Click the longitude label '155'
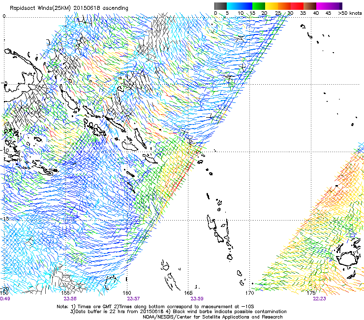 pyautogui.click(x=65, y=293)
